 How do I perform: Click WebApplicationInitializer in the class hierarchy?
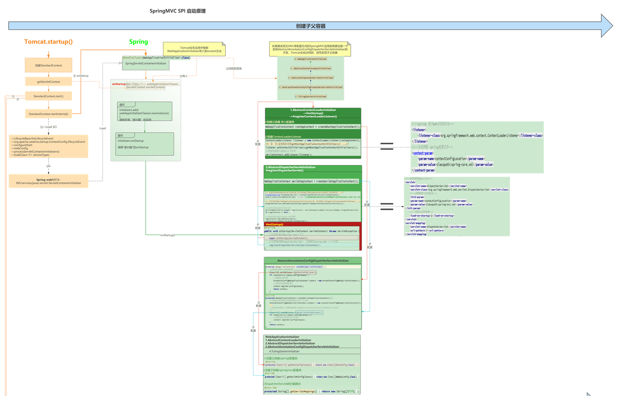pyautogui.click(x=311, y=59)
